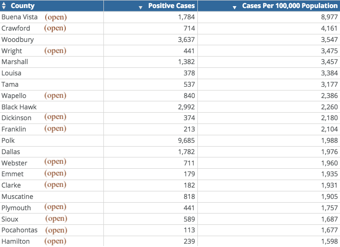Open Sioux county (open) link
The image size is (340, 247).
[56, 219]
